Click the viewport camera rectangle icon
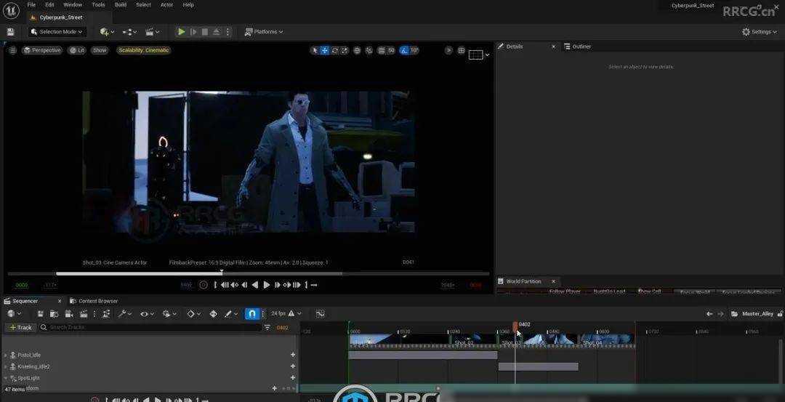785x402 pixels. point(475,55)
